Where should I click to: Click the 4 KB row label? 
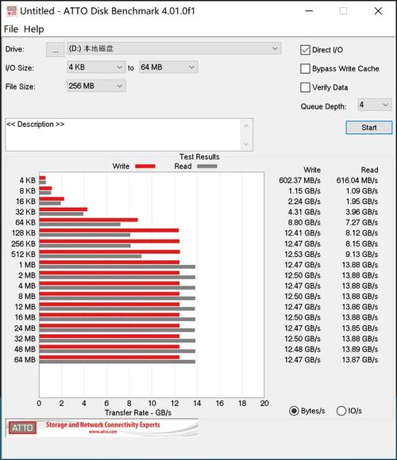point(27,180)
